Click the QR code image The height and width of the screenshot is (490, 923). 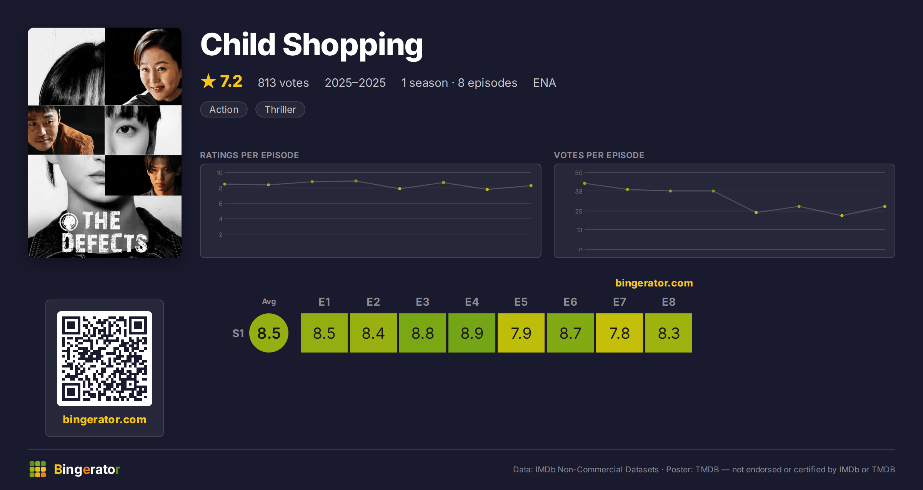click(105, 359)
